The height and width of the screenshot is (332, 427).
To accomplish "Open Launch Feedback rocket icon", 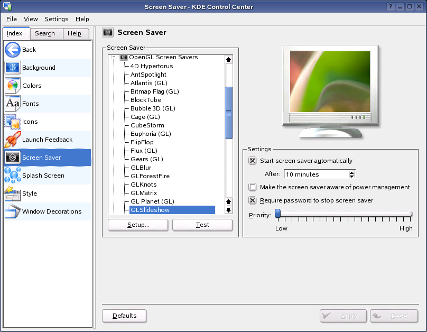I will pyautogui.click(x=13, y=140).
